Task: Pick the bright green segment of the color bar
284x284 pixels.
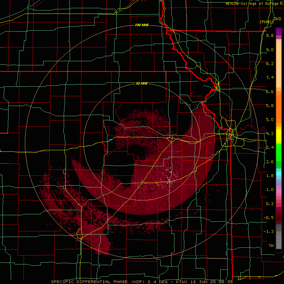Action: 279,152
